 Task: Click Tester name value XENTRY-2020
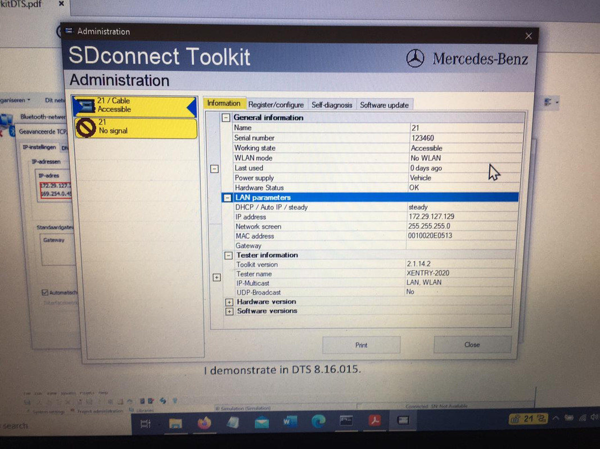tap(428, 273)
